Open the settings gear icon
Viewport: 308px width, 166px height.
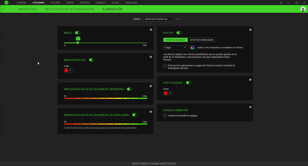[281, 3]
